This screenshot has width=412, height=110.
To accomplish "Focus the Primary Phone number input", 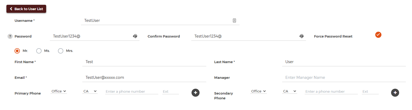I will pos(132,91).
